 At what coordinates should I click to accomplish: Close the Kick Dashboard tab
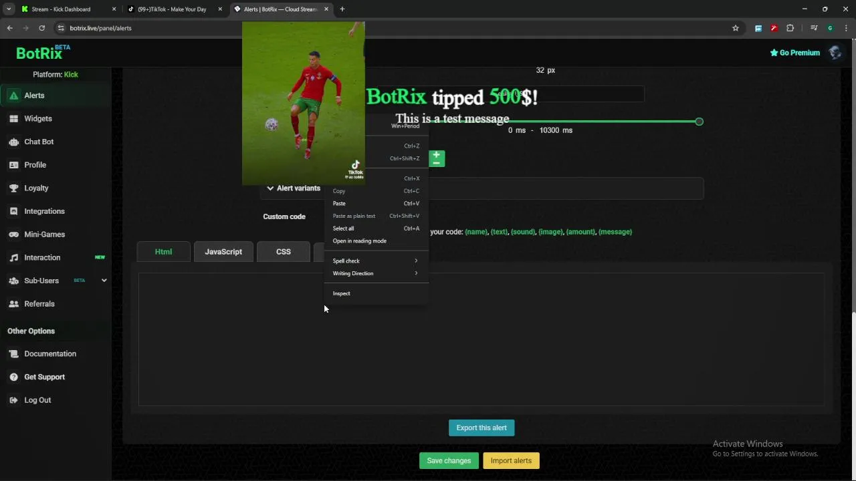(x=114, y=9)
